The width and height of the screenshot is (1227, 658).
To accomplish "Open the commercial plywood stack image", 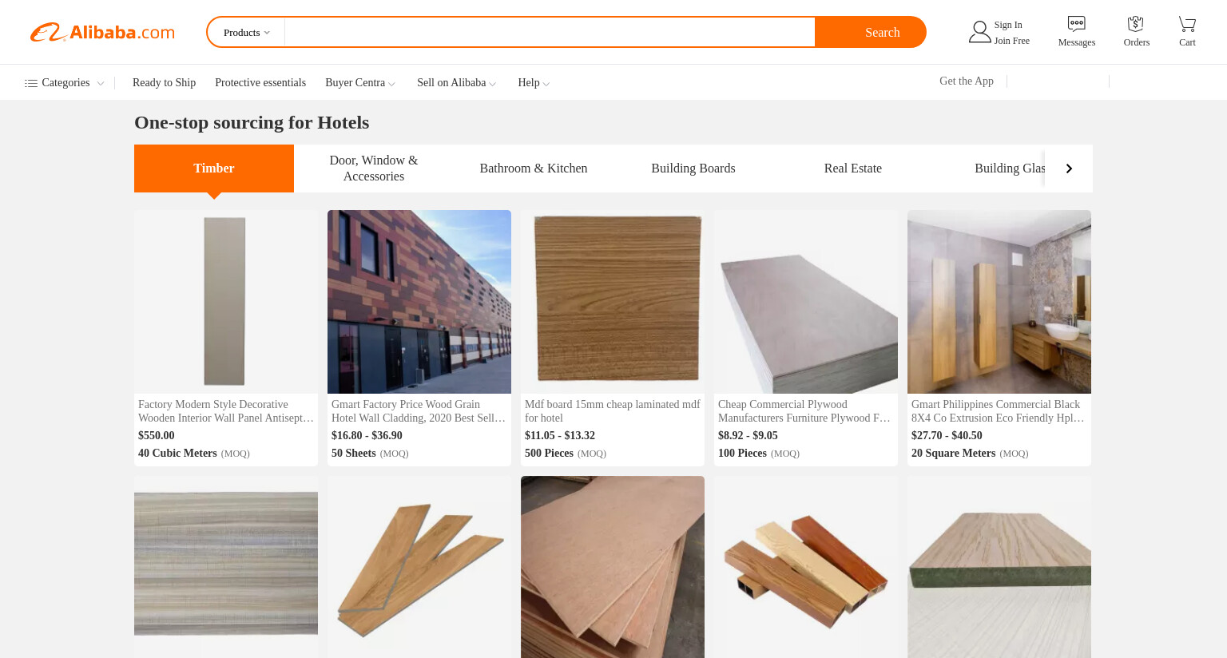I will 806,302.
